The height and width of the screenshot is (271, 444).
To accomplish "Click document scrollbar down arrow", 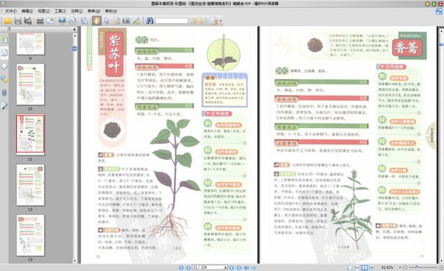I will tap(441, 261).
